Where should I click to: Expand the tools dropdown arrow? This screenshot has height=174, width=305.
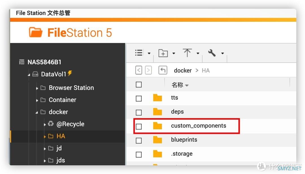(223, 53)
